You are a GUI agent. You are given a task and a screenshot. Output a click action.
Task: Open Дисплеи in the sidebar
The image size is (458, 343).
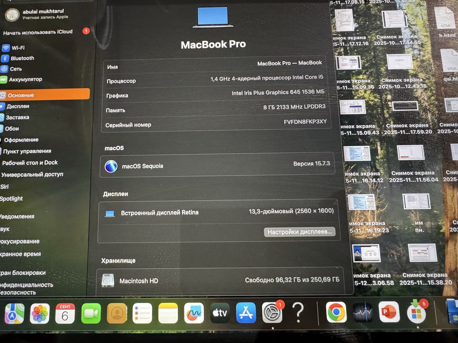coord(15,106)
